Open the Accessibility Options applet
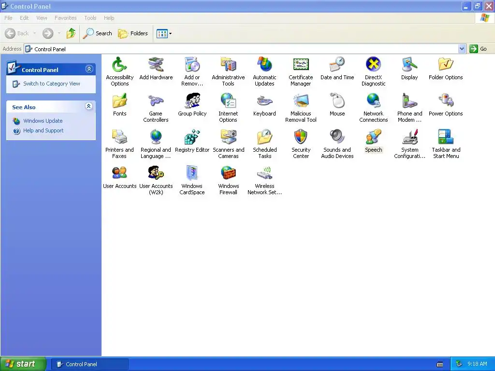This screenshot has height=371, width=495. coord(120,71)
